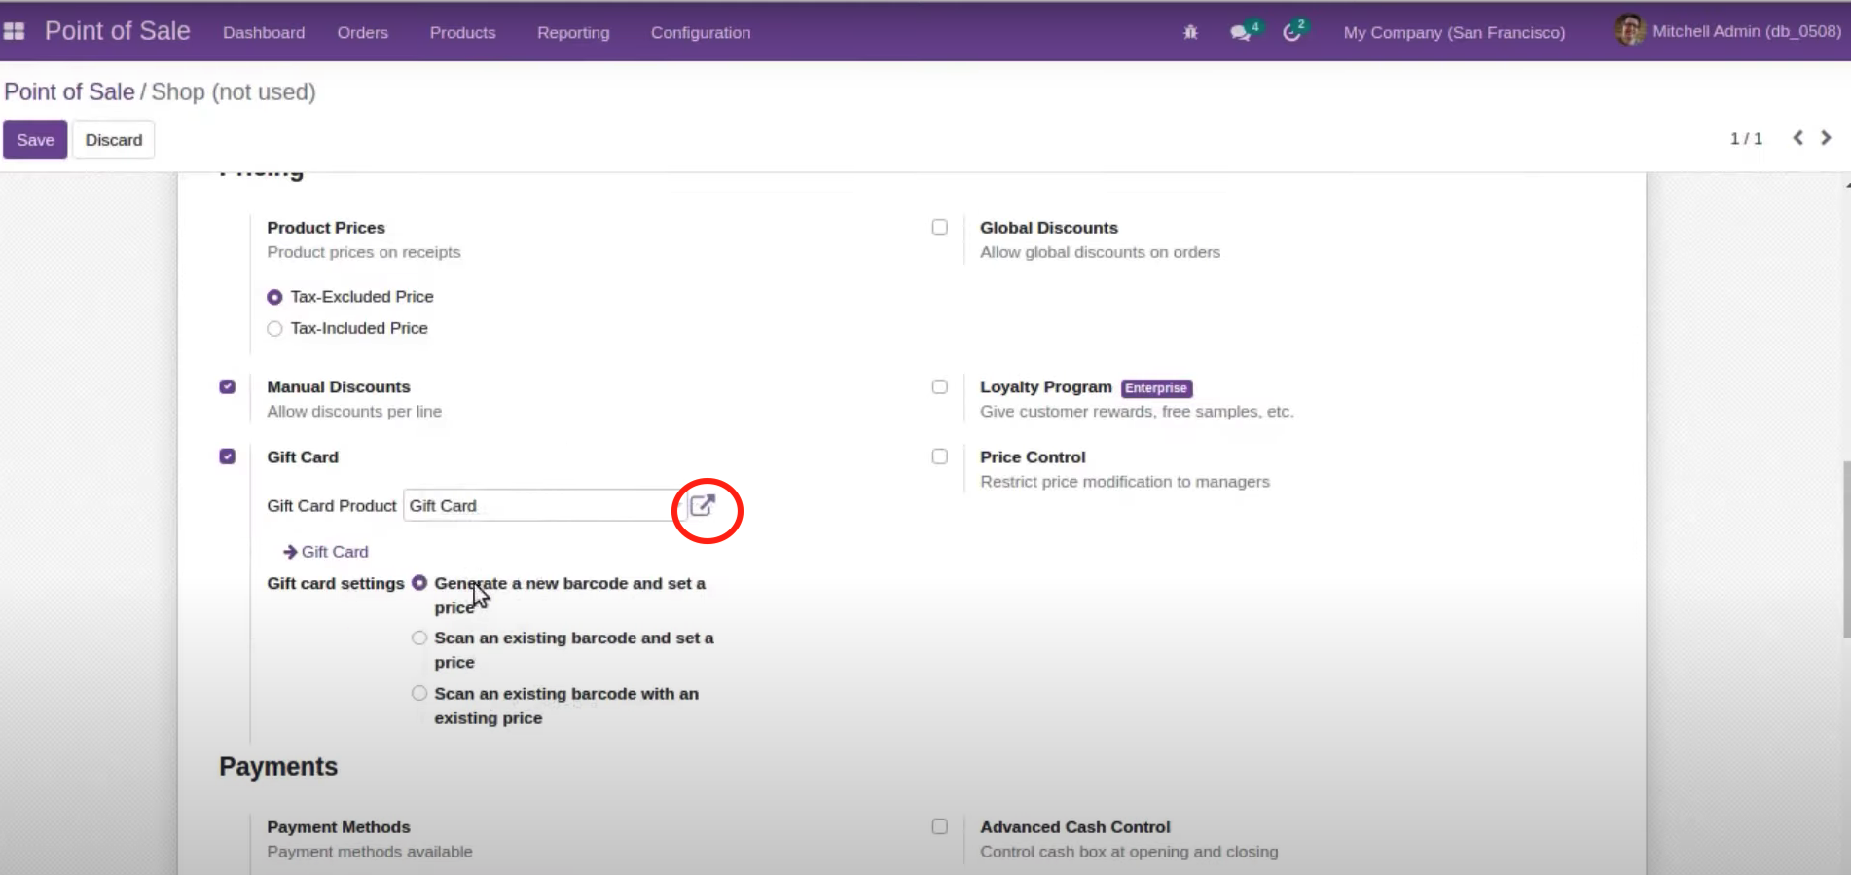Open the apps grid menu icon
The image size is (1851, 875).
(x=14, y=32)
